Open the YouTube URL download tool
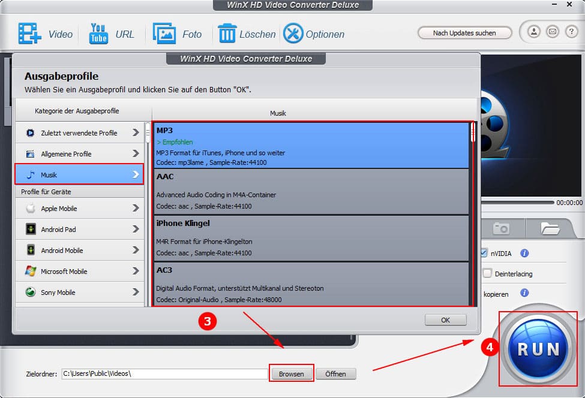This screenshot has height=398, width=585. click(98, 34)
